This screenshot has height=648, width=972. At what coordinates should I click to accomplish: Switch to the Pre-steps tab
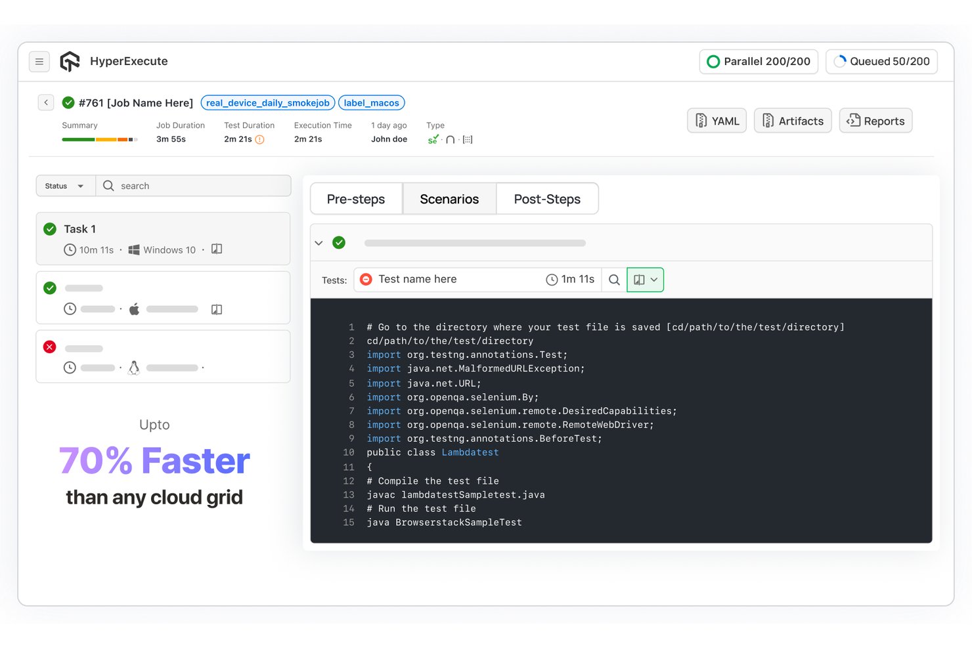pyautogui.click(x=356, y=199)
